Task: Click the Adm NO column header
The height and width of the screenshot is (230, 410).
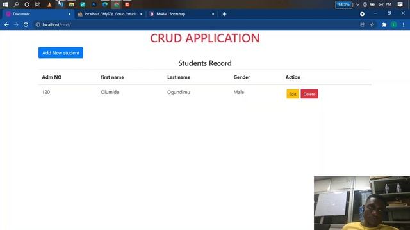Action: [52, 77]
